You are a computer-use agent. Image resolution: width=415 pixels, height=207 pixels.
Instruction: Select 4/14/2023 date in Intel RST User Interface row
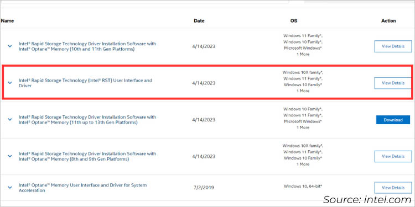point(204,83)
